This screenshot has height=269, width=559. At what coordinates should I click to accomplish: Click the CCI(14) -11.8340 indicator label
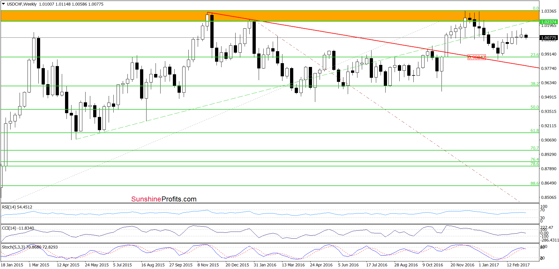(x=18, y=228)
